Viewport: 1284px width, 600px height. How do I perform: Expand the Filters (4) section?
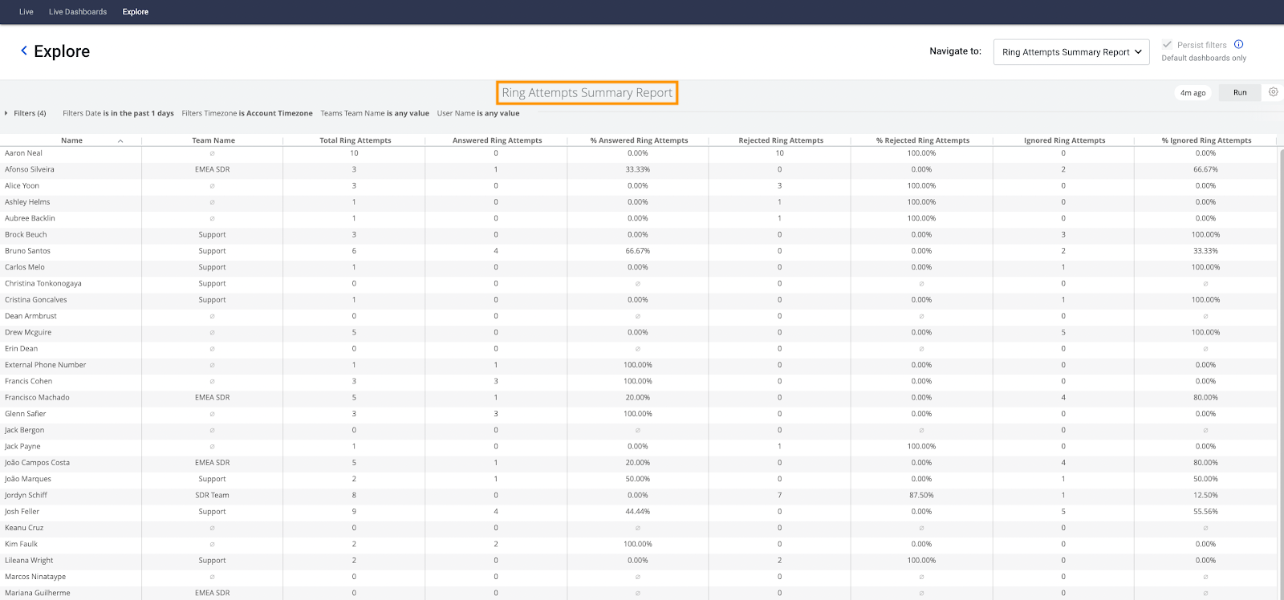25,113
